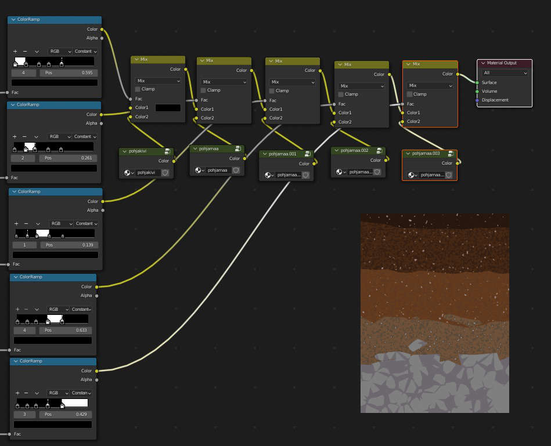Click the minus icon in ColorRamp with Pos 0.139
The width and height of the screenshot is (551, 446).
point(26,223)
